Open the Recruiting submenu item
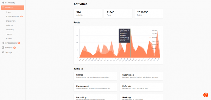 (10, 30)
